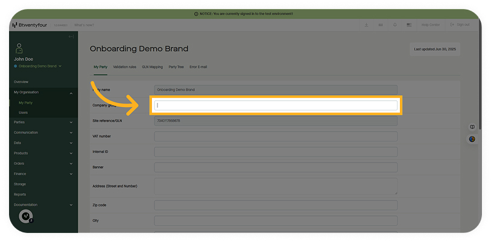
Task: Collapse the sidebar using arrow icon
Action: [71, 37]
